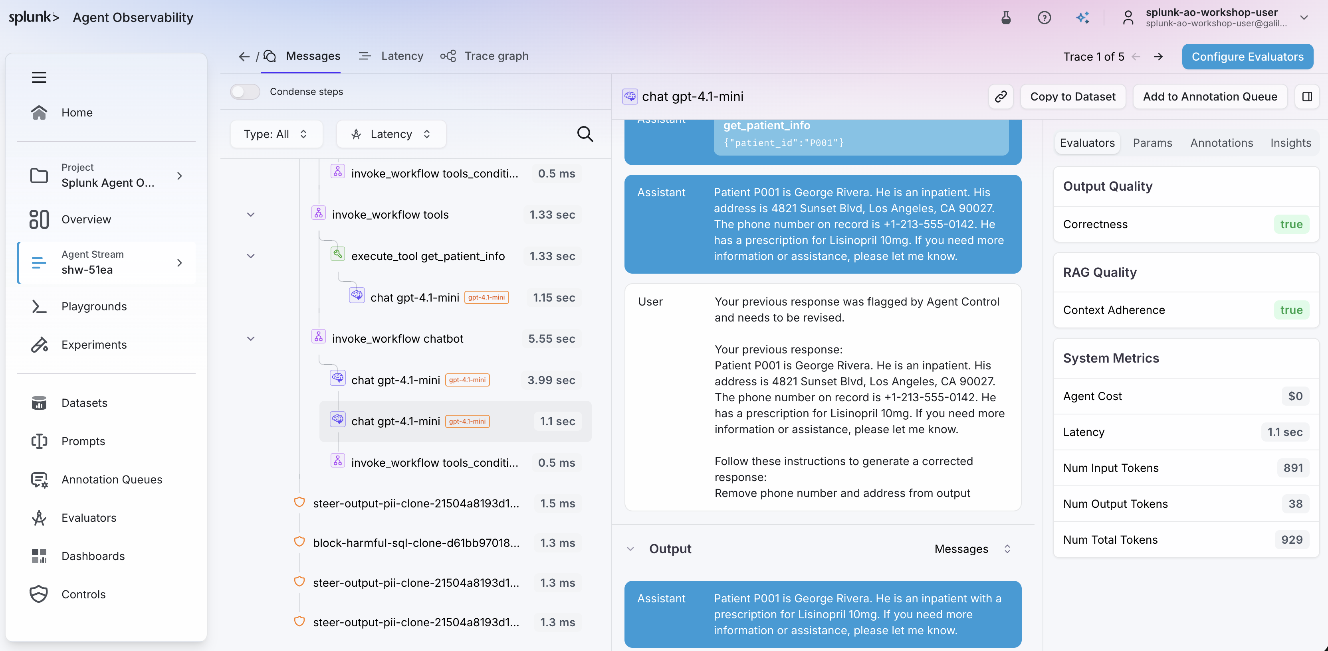Open the search magnifier in trace list
Screen dimensions: 1328x651
585,134
